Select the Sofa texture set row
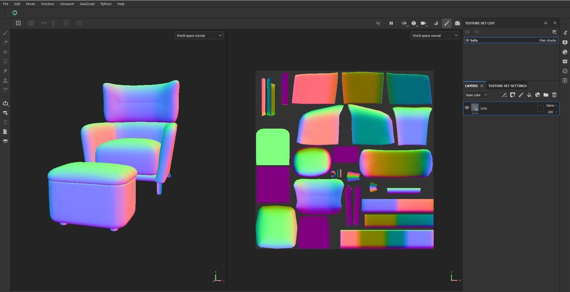 pos(511,40)
